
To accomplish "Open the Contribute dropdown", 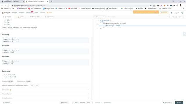I will click(x=107, y=103).
